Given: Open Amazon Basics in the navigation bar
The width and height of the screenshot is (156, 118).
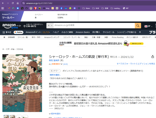Looking at the screenshot, I should click(83, 32).
